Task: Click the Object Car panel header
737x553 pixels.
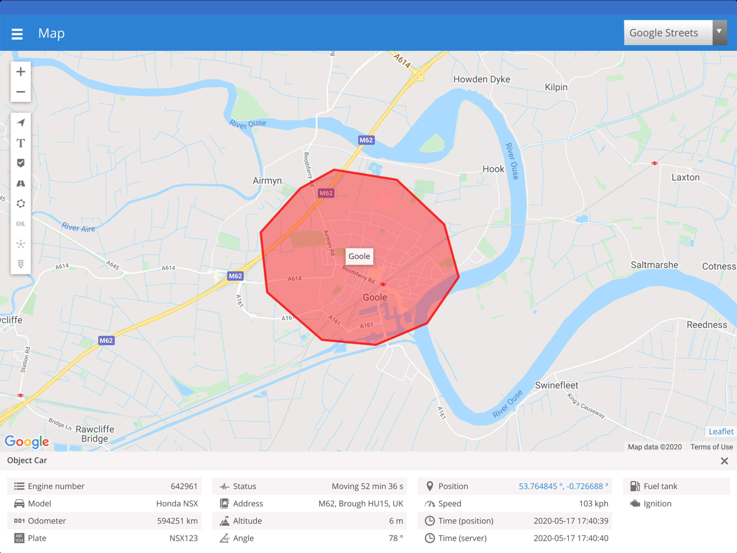Action: coord(27,461)
